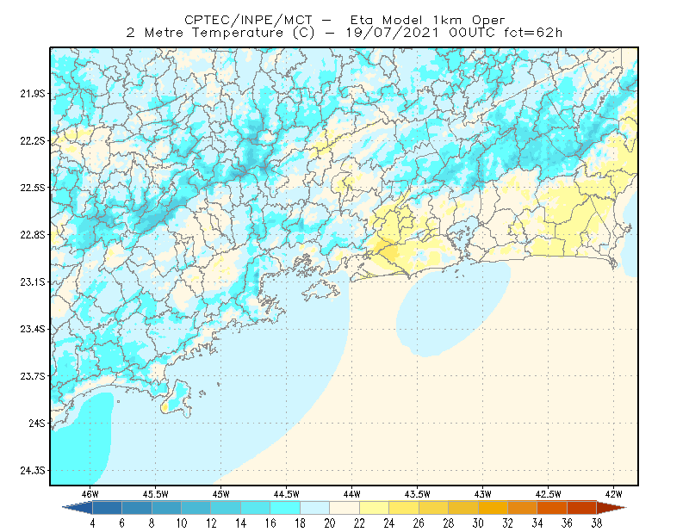Click the dark red right arrow of colorbar
Screen dimensions: 689x532
(611, 508)
